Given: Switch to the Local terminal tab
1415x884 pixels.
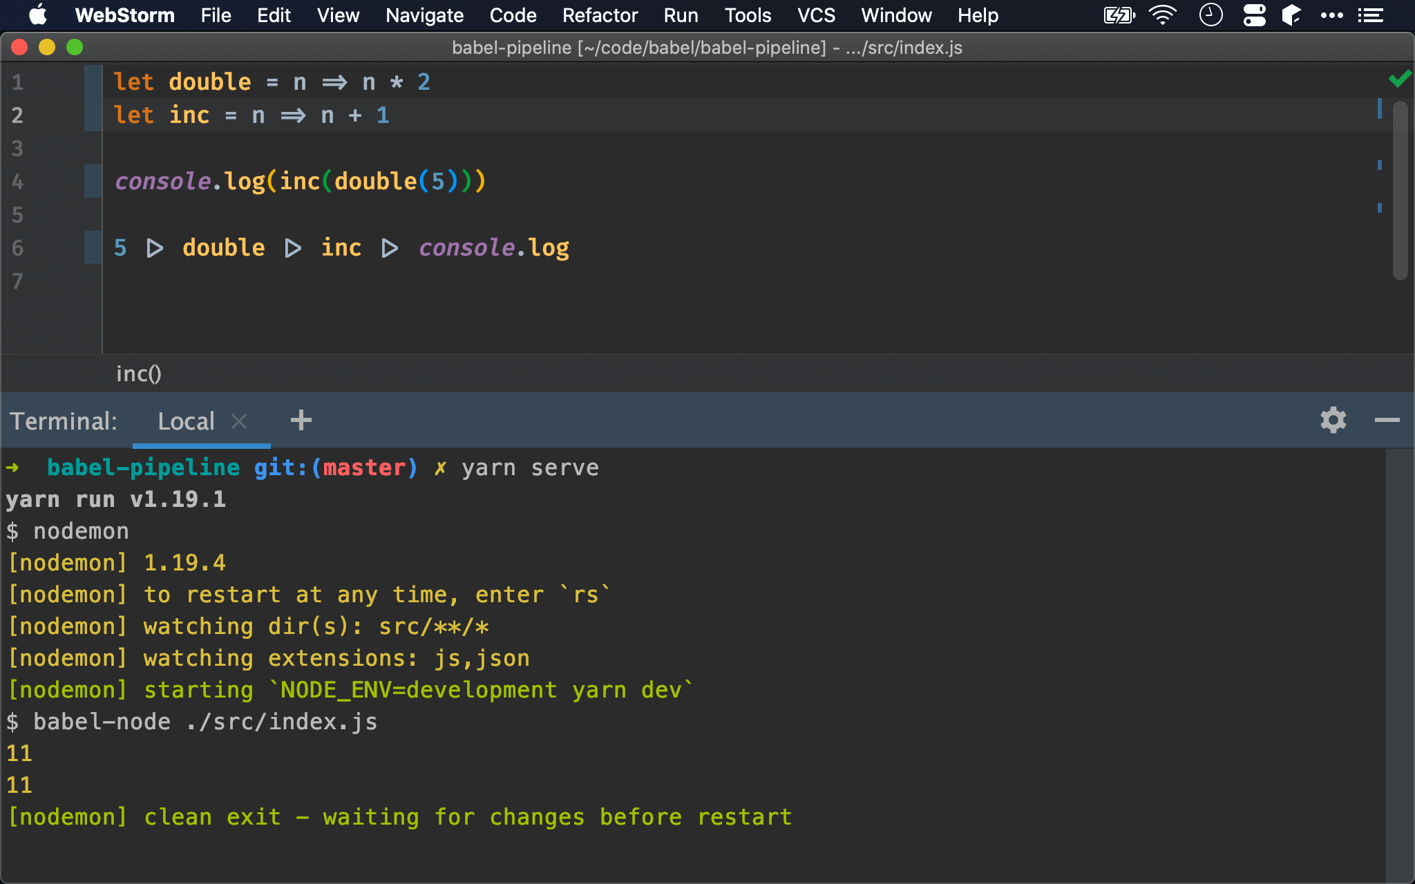Looking at the screenshot, I should point(186,421).
